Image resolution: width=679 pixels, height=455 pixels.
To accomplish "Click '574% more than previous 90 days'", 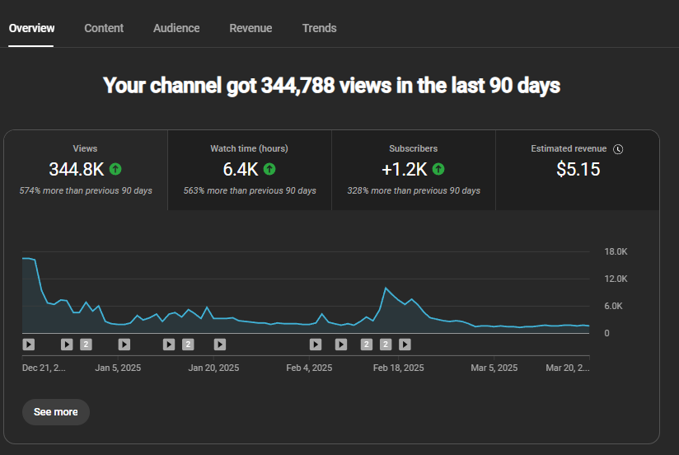I will pos(86,190).
